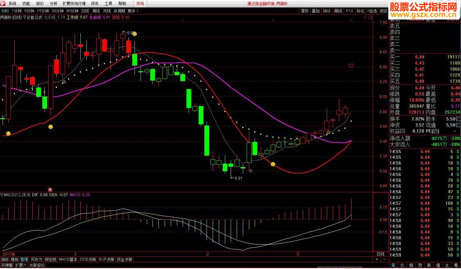Click the 画线 drawing button
The image size is (461, 269).
338,11
